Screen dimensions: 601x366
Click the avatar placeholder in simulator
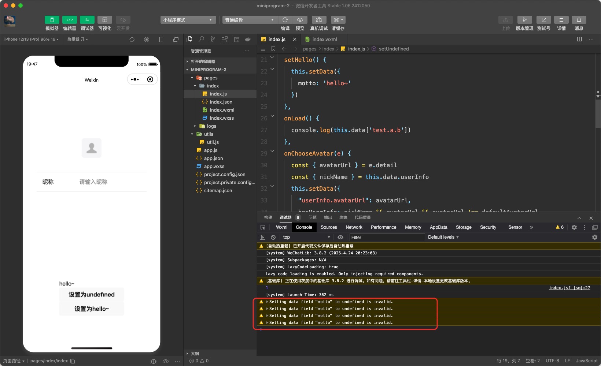92,148
